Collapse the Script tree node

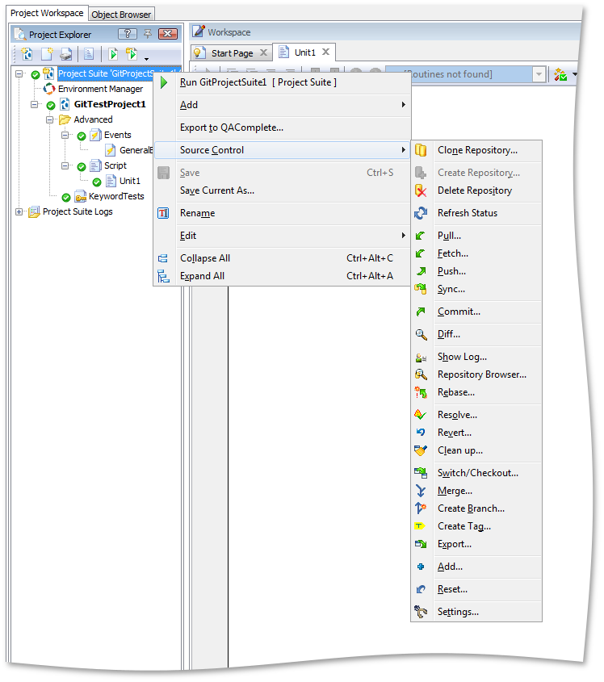point(65,165)
